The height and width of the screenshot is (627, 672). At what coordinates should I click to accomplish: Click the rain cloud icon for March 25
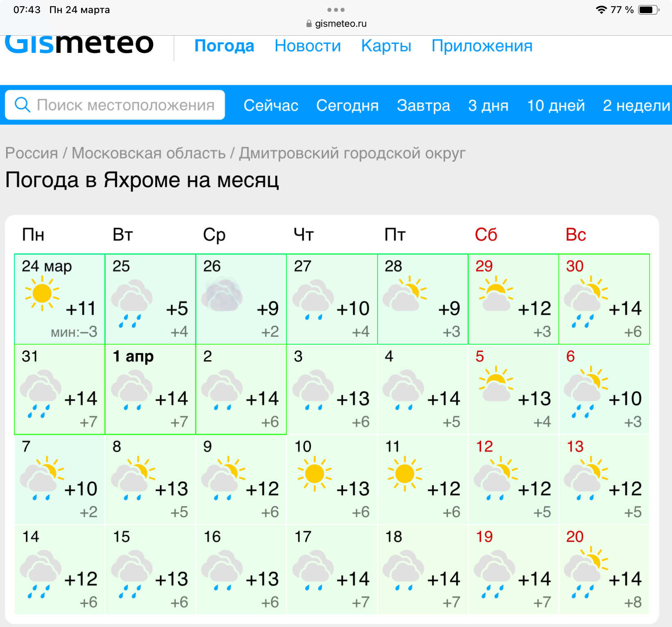pyautogui.click(x=132, y=303)
